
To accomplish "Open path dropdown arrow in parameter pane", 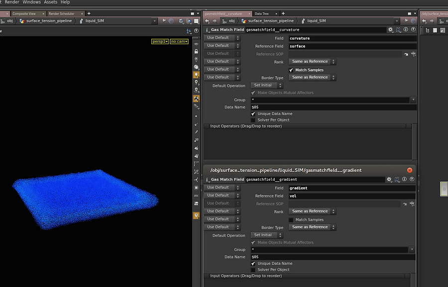I will [397, 21].
